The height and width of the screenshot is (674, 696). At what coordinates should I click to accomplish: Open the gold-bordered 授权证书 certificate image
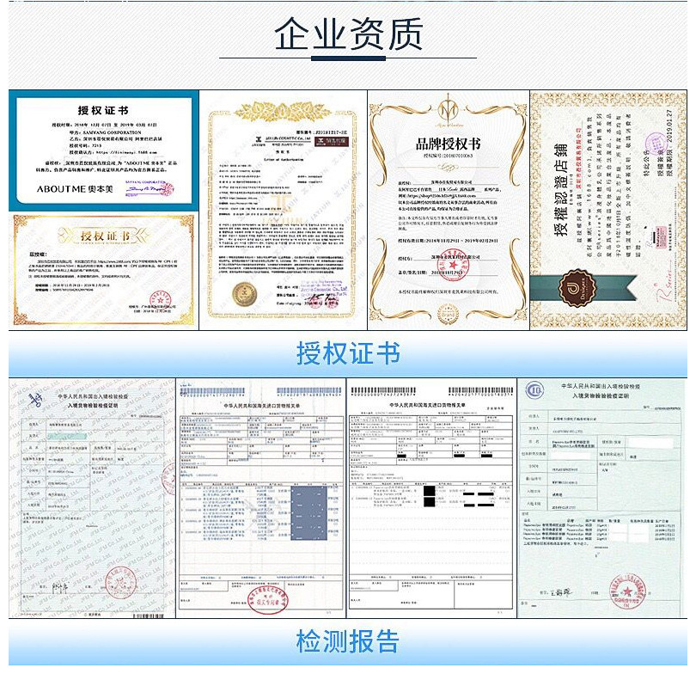104,271
